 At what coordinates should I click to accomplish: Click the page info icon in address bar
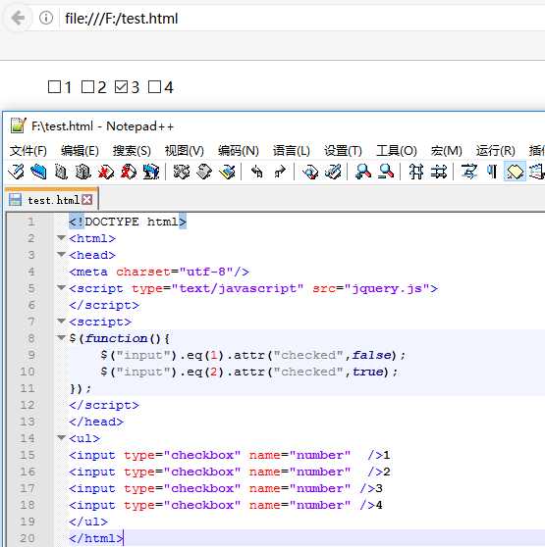[x=46, y=18]
